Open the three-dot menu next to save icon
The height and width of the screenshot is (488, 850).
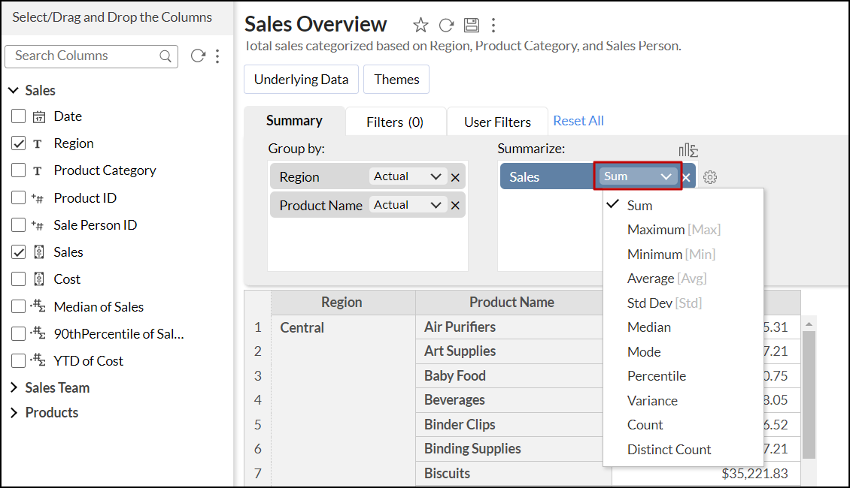pos(493,26)
